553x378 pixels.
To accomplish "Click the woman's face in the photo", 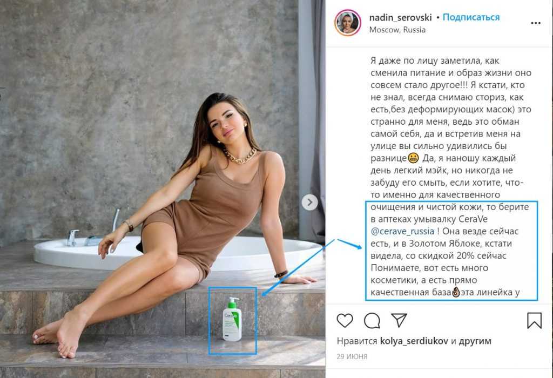I will pos(224,123).
